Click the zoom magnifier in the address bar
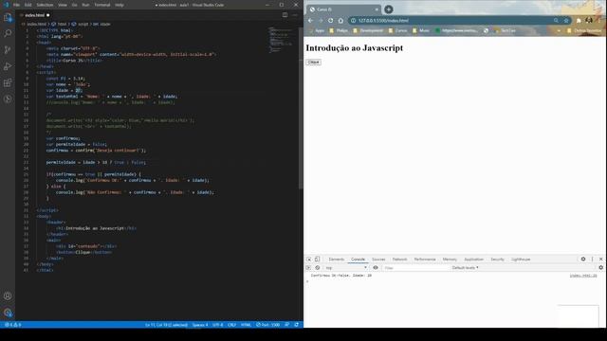Viewport: 607px width, 341px height. [x=556, y=21]
